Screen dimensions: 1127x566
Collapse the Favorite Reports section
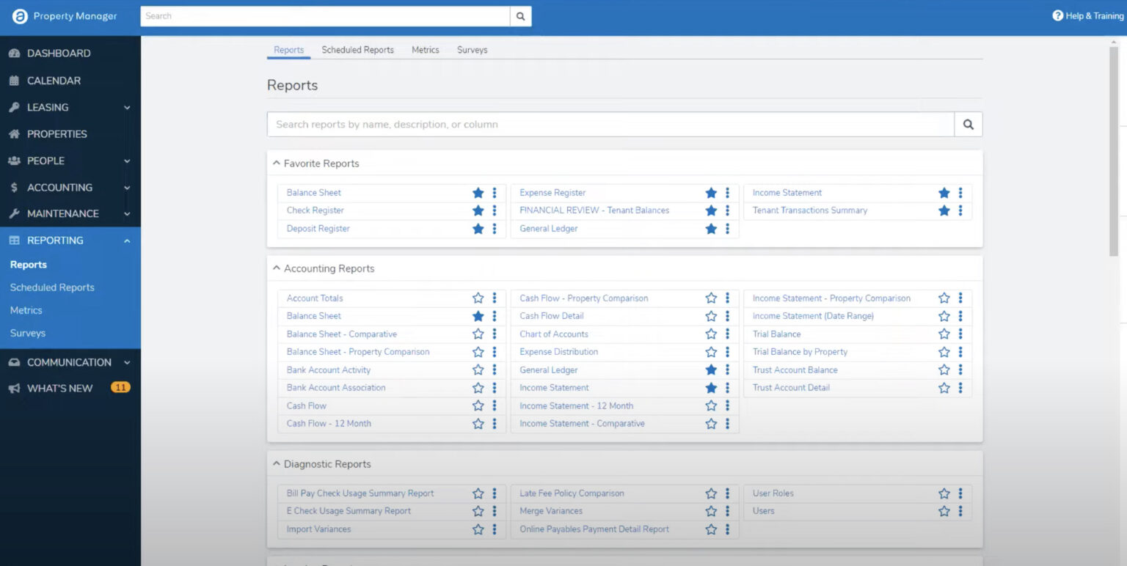277,163
